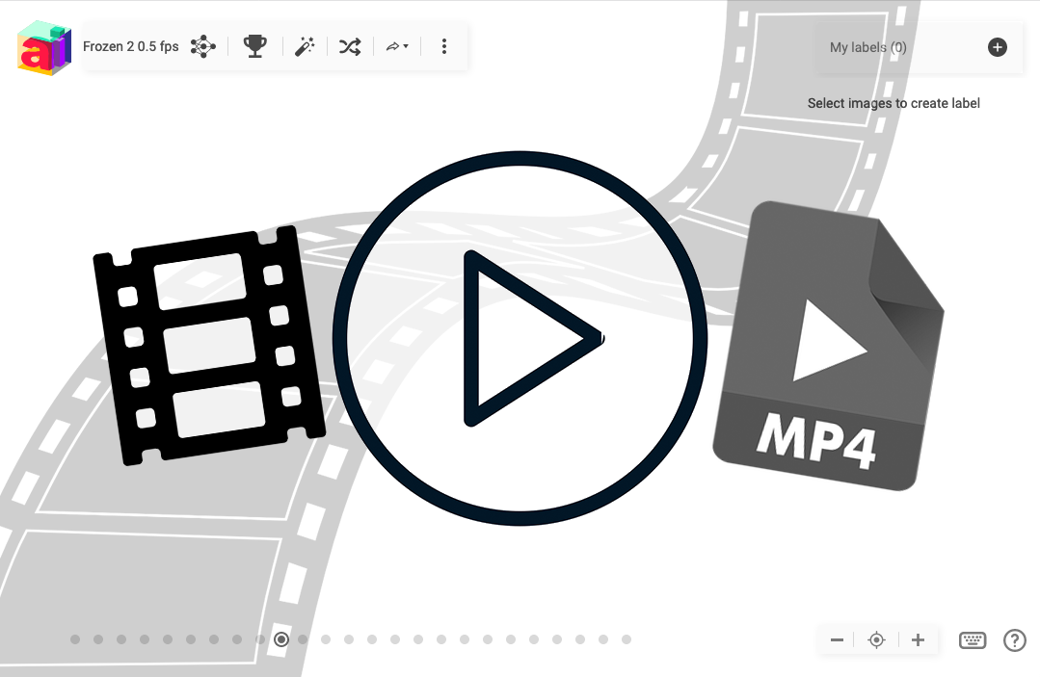The height and width of the screenshot is (677, 1040).
Task: Recenter the view with the locate icon
Action: click(876, 639)
